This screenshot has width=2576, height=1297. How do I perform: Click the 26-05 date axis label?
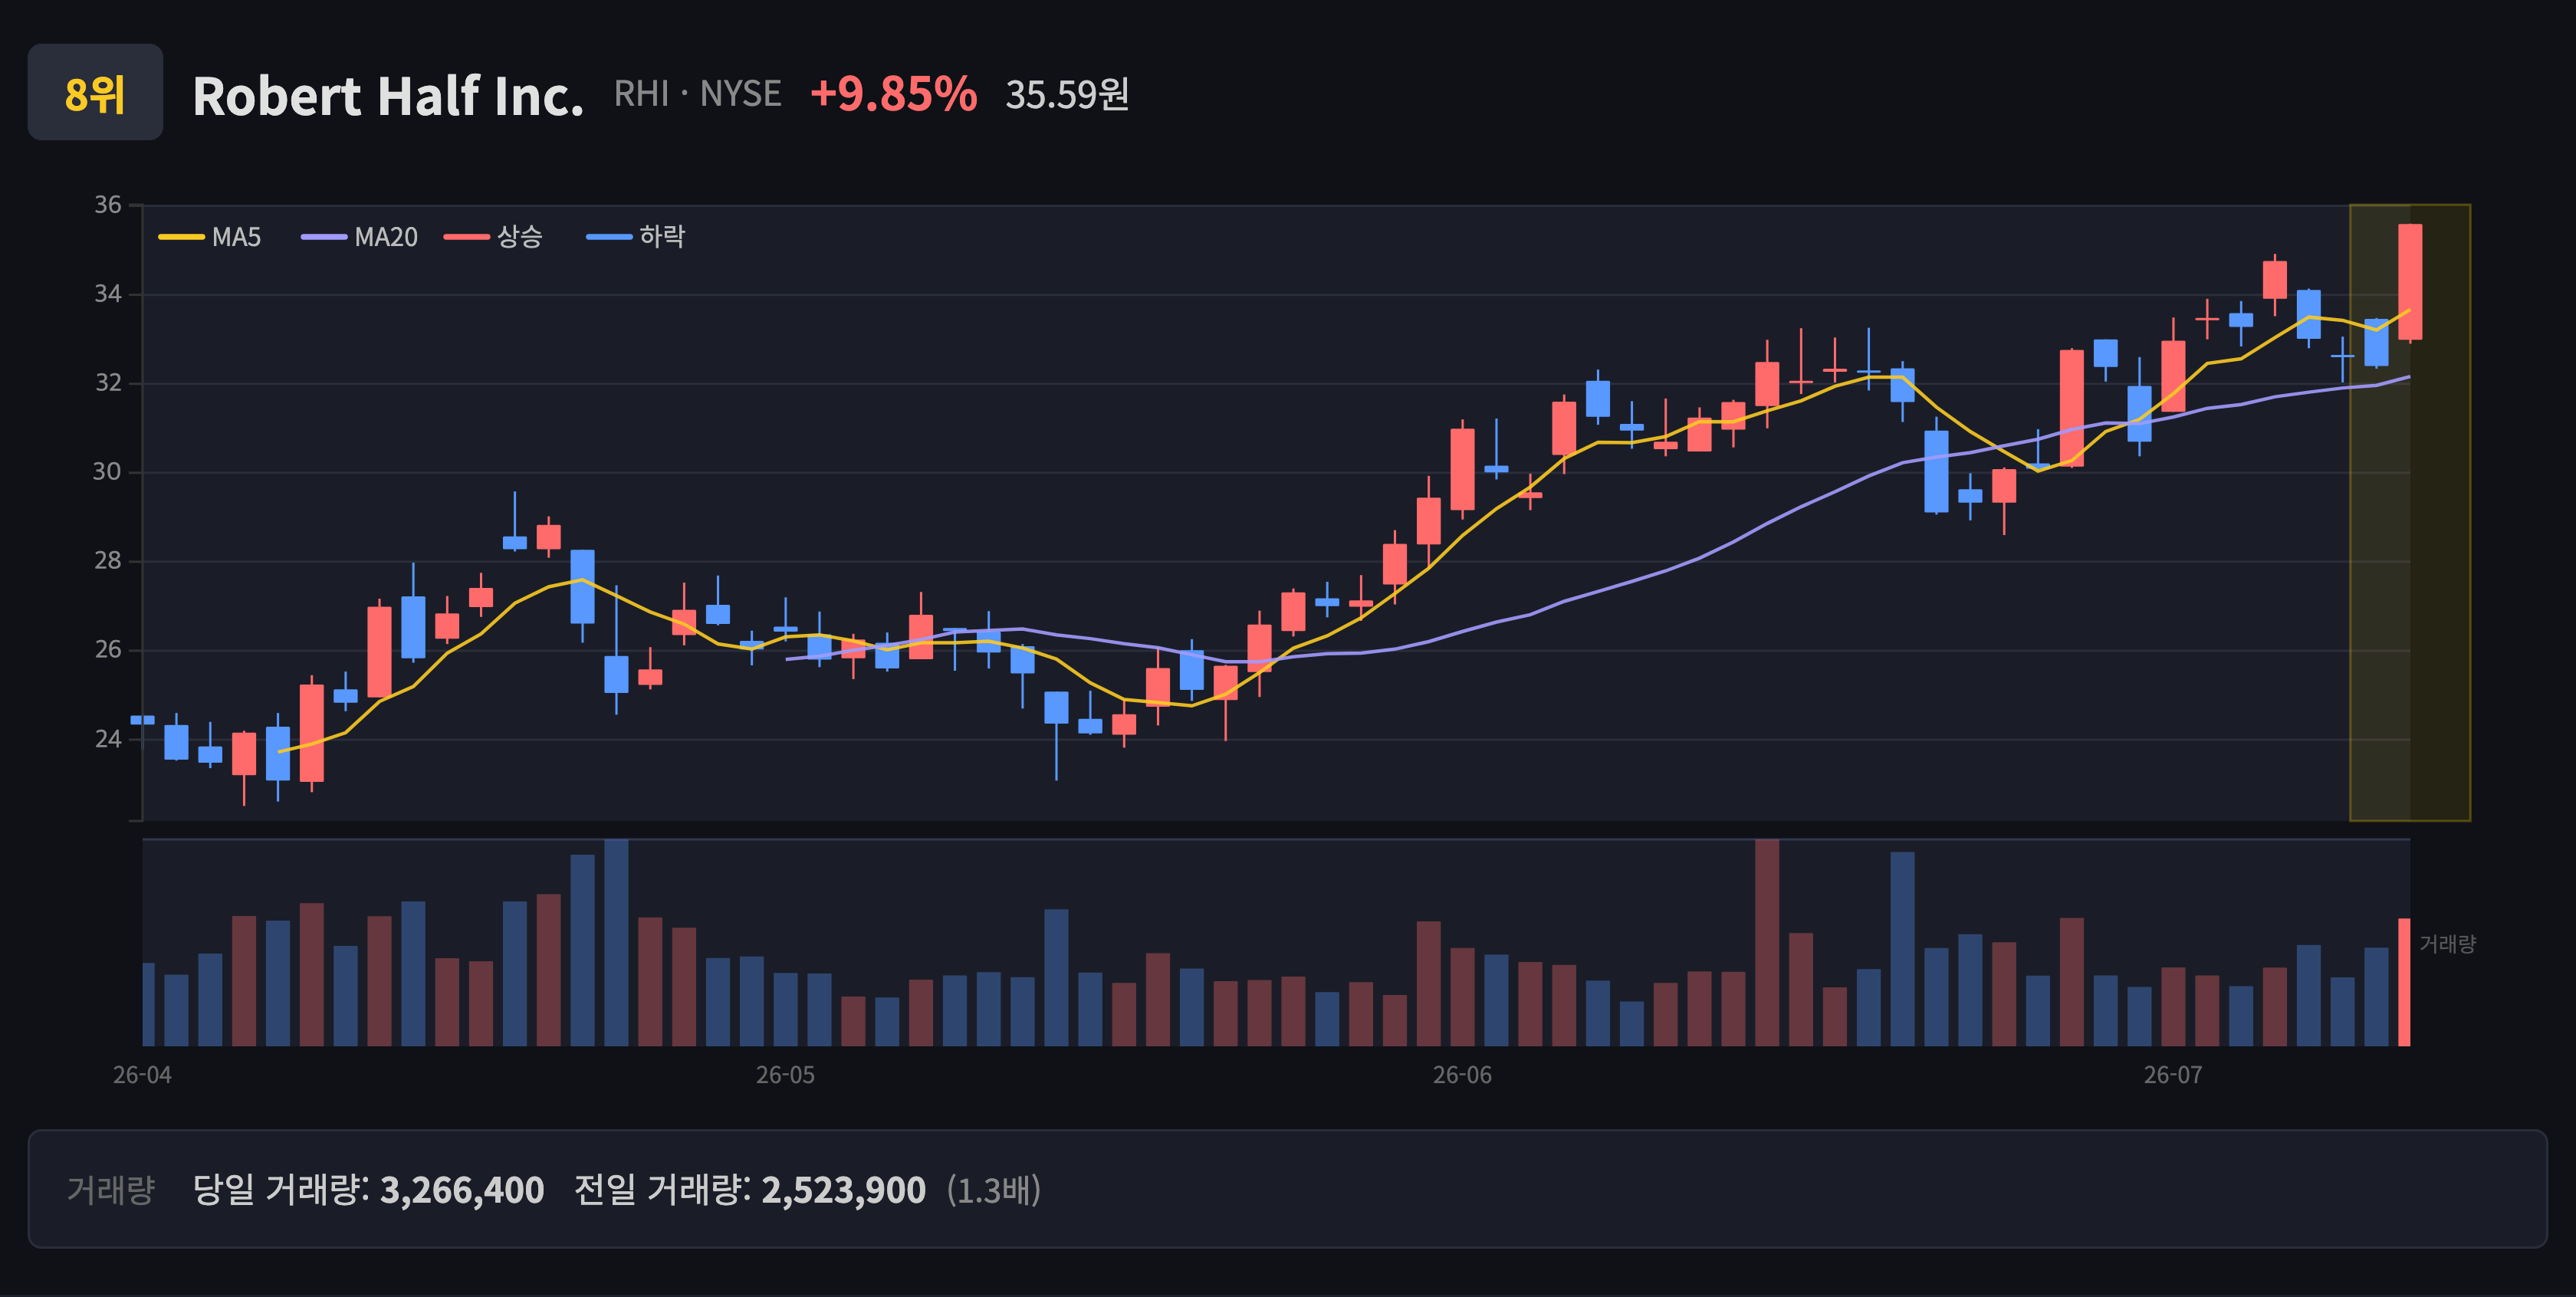pyautogui.click(x=785, y=1075)
